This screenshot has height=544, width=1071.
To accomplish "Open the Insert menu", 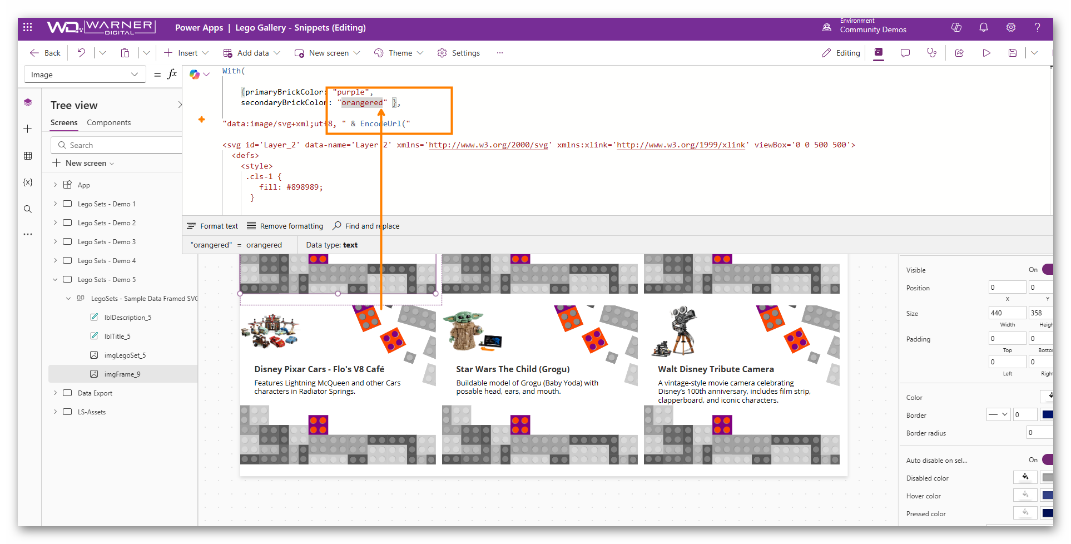I will [x=186, y=53].
